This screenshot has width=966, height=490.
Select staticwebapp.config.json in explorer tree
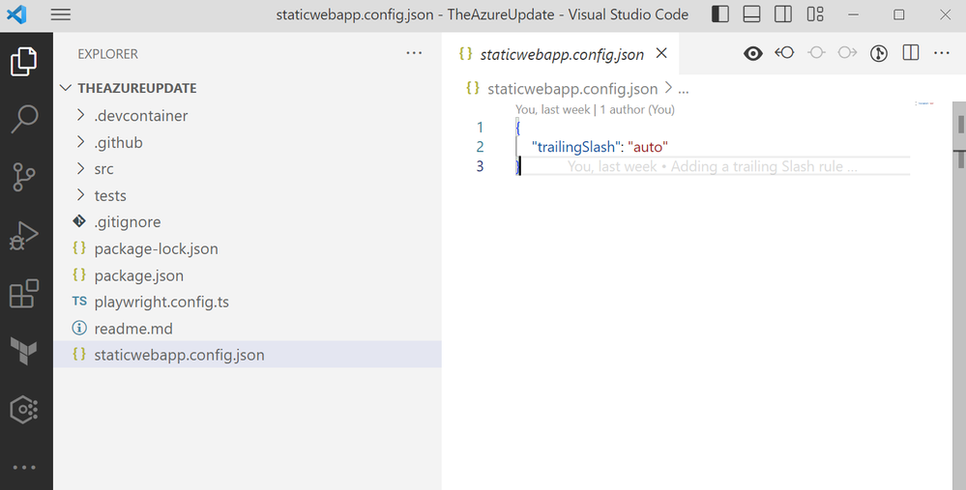tap(248, 355)
